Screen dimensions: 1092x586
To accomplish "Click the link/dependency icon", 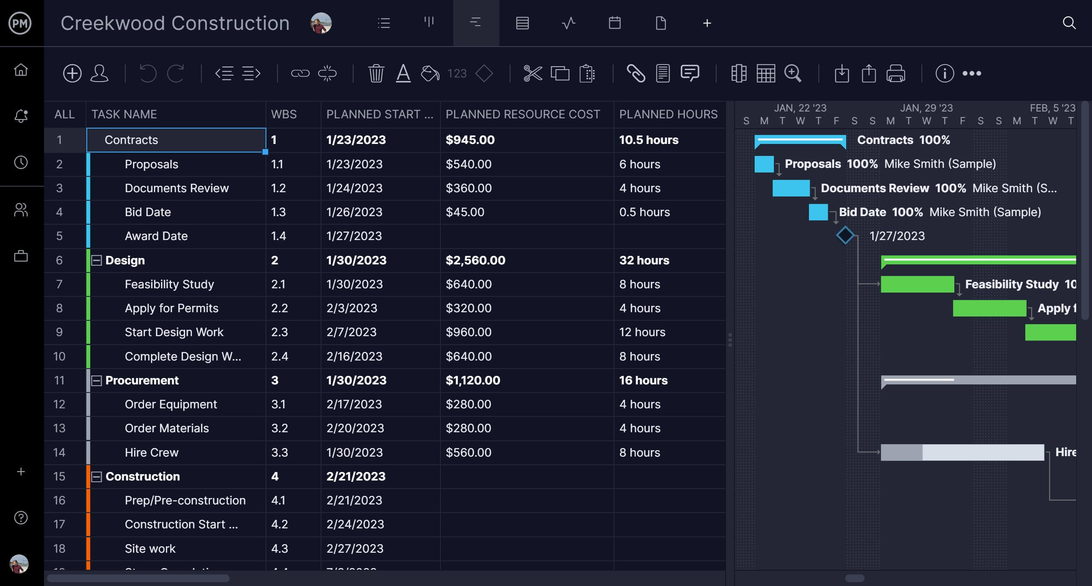I will point(299,72).
